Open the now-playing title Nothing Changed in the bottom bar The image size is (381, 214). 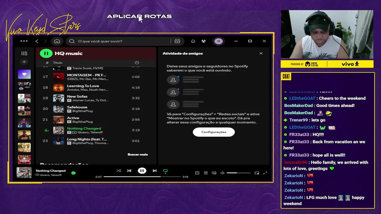pos(51,171)
